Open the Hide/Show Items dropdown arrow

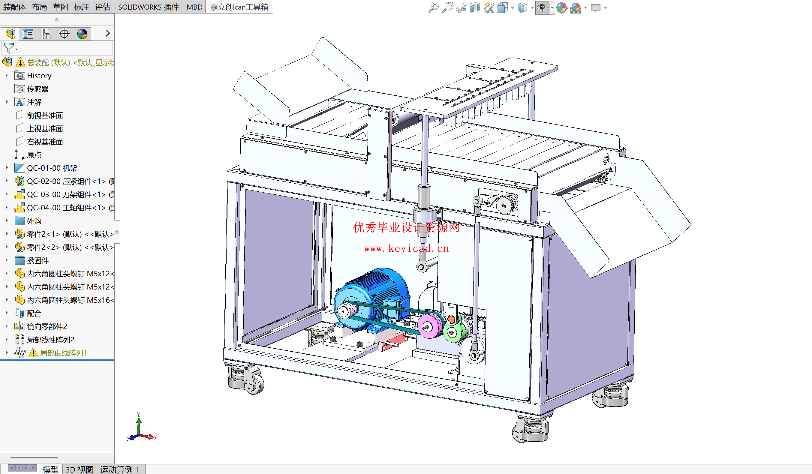(552, 8)
